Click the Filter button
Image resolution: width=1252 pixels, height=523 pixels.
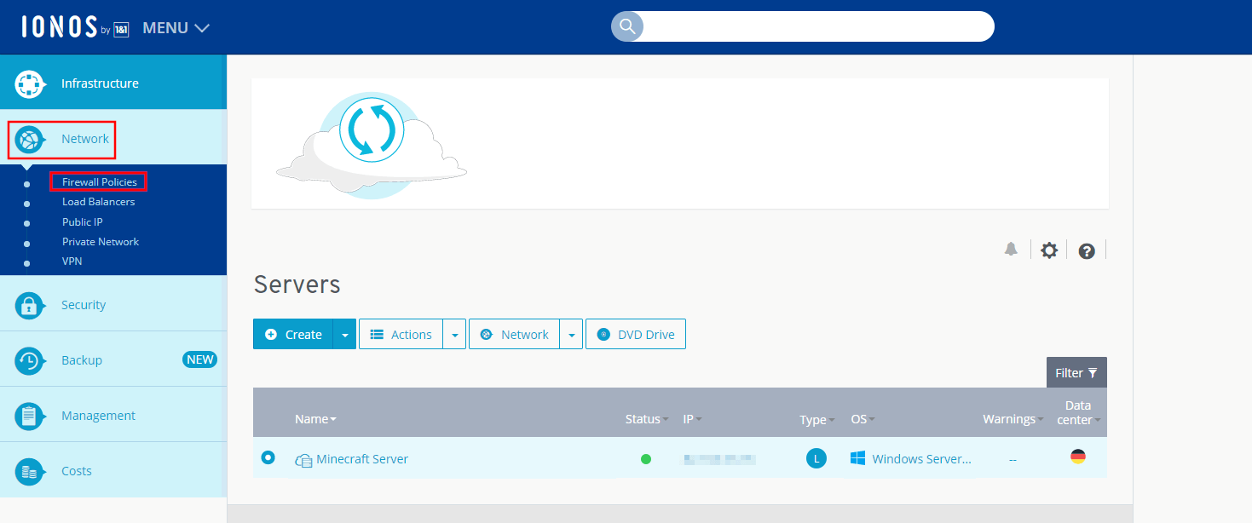pos(1076,372)
